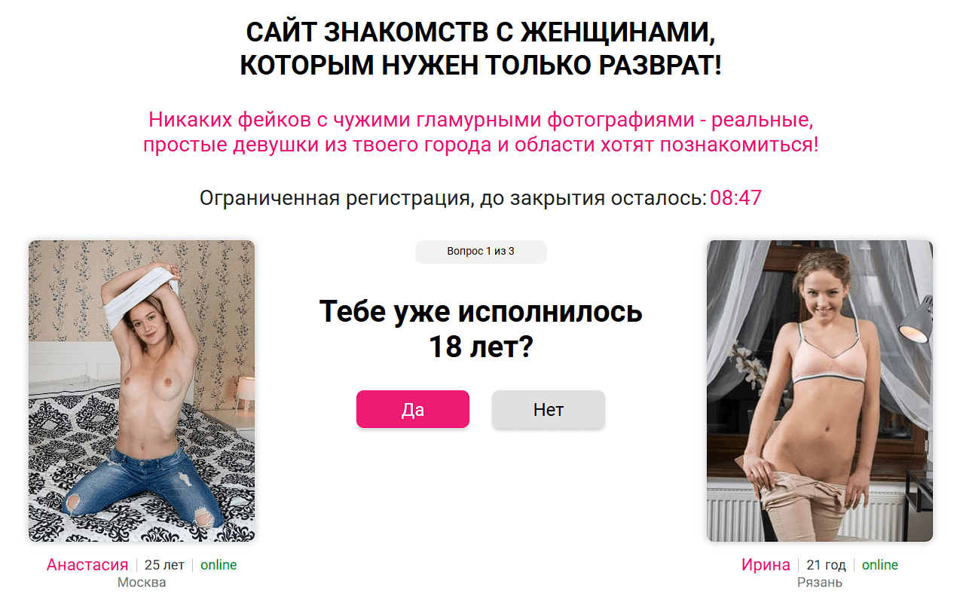
Task: Click the КОТОРЫМ НУЖЕН headline second line
Action: tap(481, 66)
